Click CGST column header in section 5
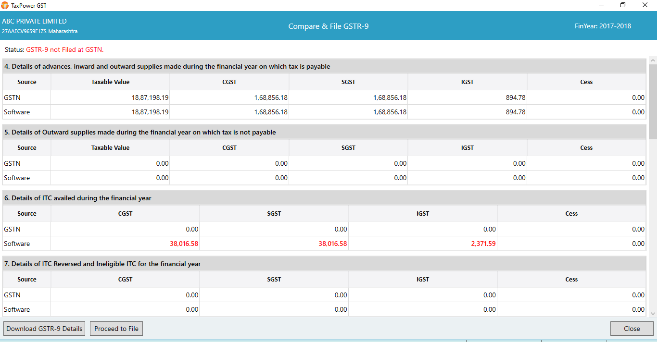Image resolution: width=658 pixels, height=342 pixels. coord(229,148)
